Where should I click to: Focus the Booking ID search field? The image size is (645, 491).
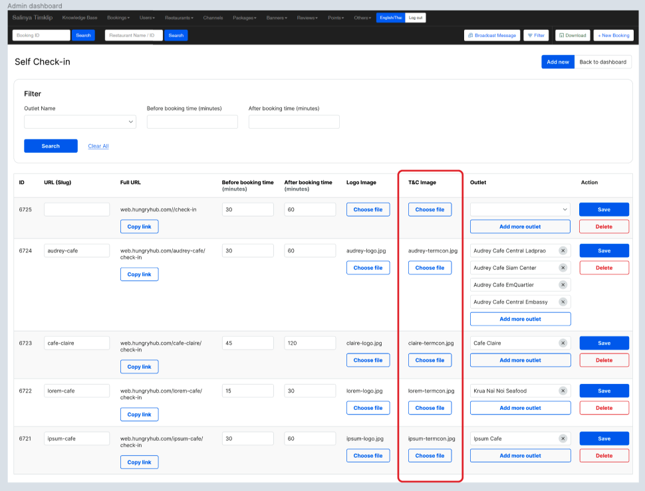pos(41,35)
